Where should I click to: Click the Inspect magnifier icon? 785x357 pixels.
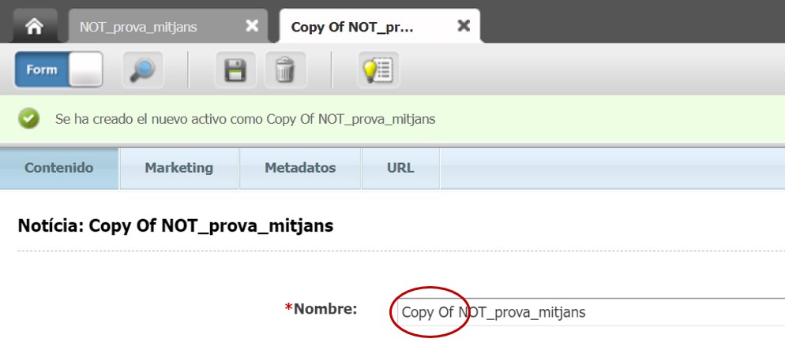click(x=143, y=70)
